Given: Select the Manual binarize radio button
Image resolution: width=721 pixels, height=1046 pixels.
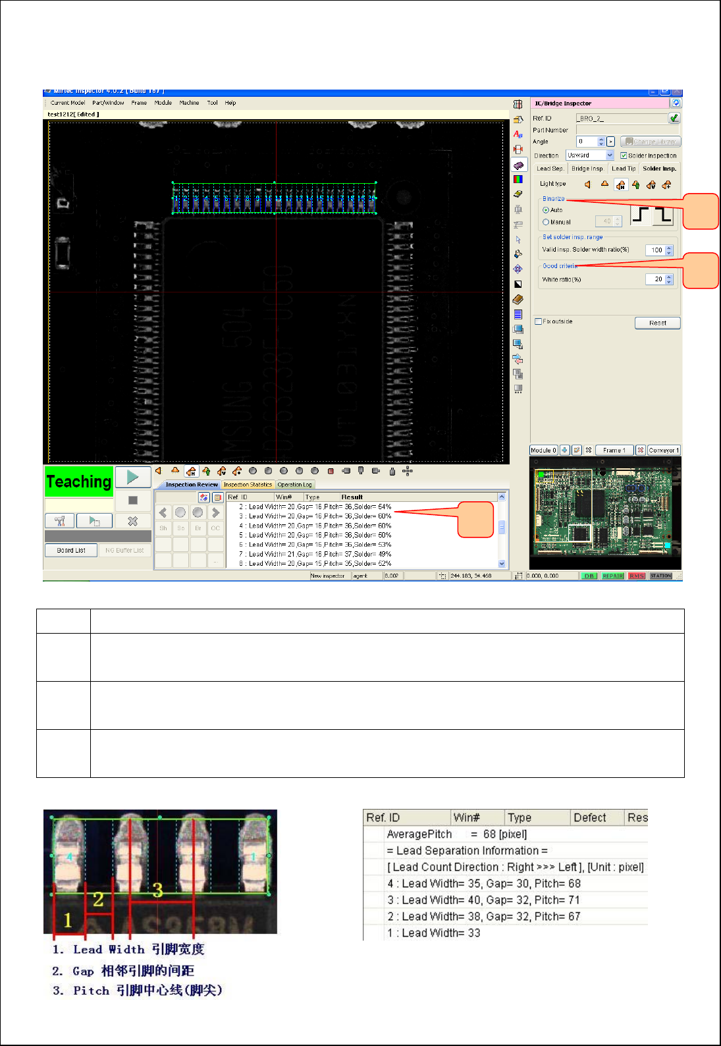Looking at the screenshot, I should [x=546, y=223].
